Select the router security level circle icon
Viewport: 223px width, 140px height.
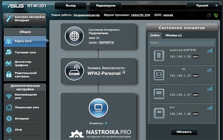pyautogui.click(x=74, y=71)
